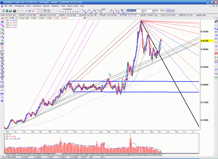Toggle the Auto checkbox

point(104,12)
